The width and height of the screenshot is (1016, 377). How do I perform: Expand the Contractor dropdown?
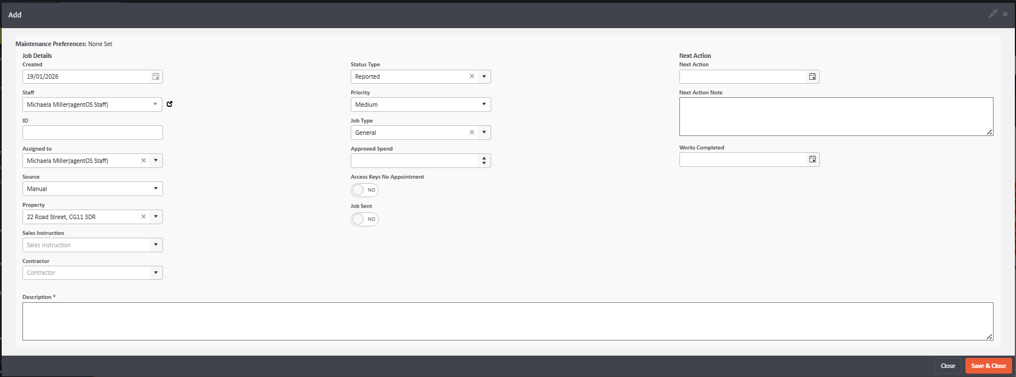pyautogui.click(x=155, y=273)
